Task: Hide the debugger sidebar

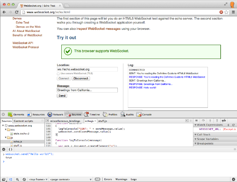Action: pyautogui.click(x=187, y=121)
